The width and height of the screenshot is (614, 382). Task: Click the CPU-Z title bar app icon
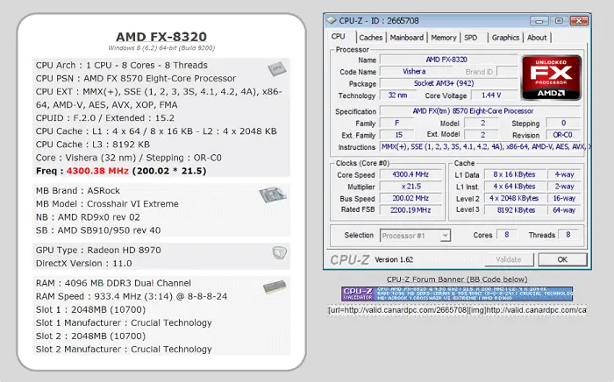pyautogui.click(x=332, y=20)
